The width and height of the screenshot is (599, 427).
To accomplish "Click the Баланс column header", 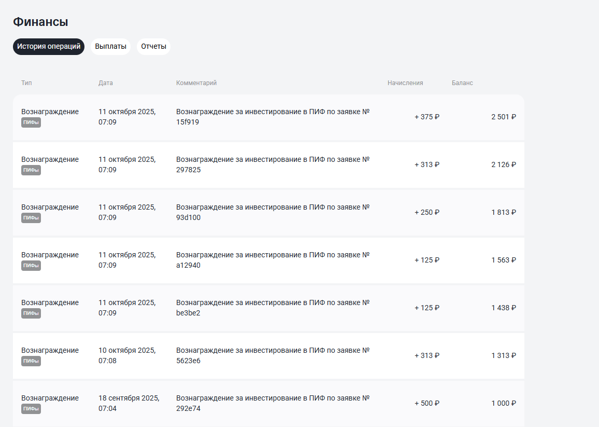I will point(462,83).
